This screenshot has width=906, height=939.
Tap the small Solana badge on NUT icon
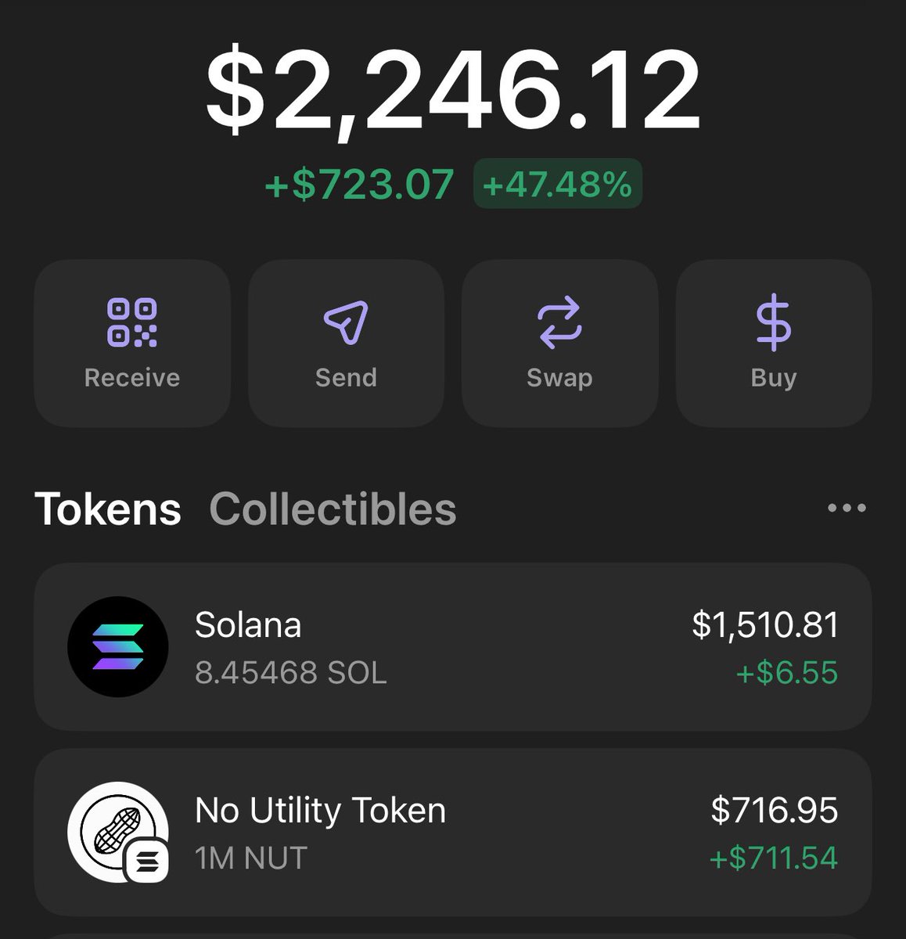(x=147, y=862)
